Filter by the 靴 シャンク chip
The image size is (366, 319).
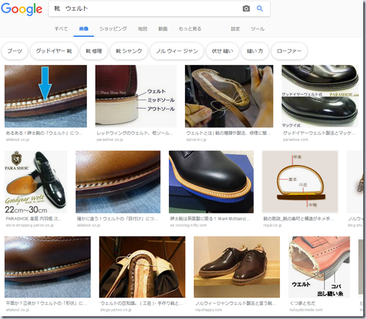click(x=129, y=51)
